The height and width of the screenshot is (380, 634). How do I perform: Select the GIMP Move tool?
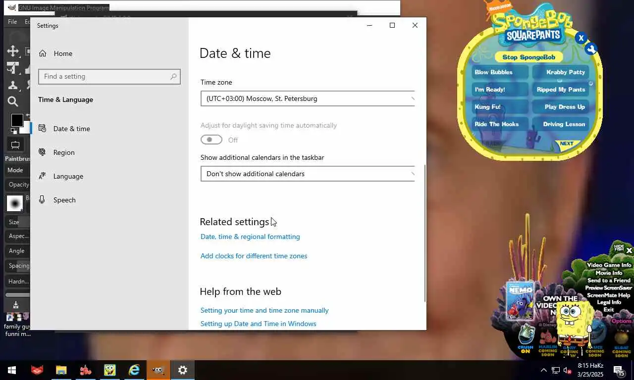click(13, 50)
